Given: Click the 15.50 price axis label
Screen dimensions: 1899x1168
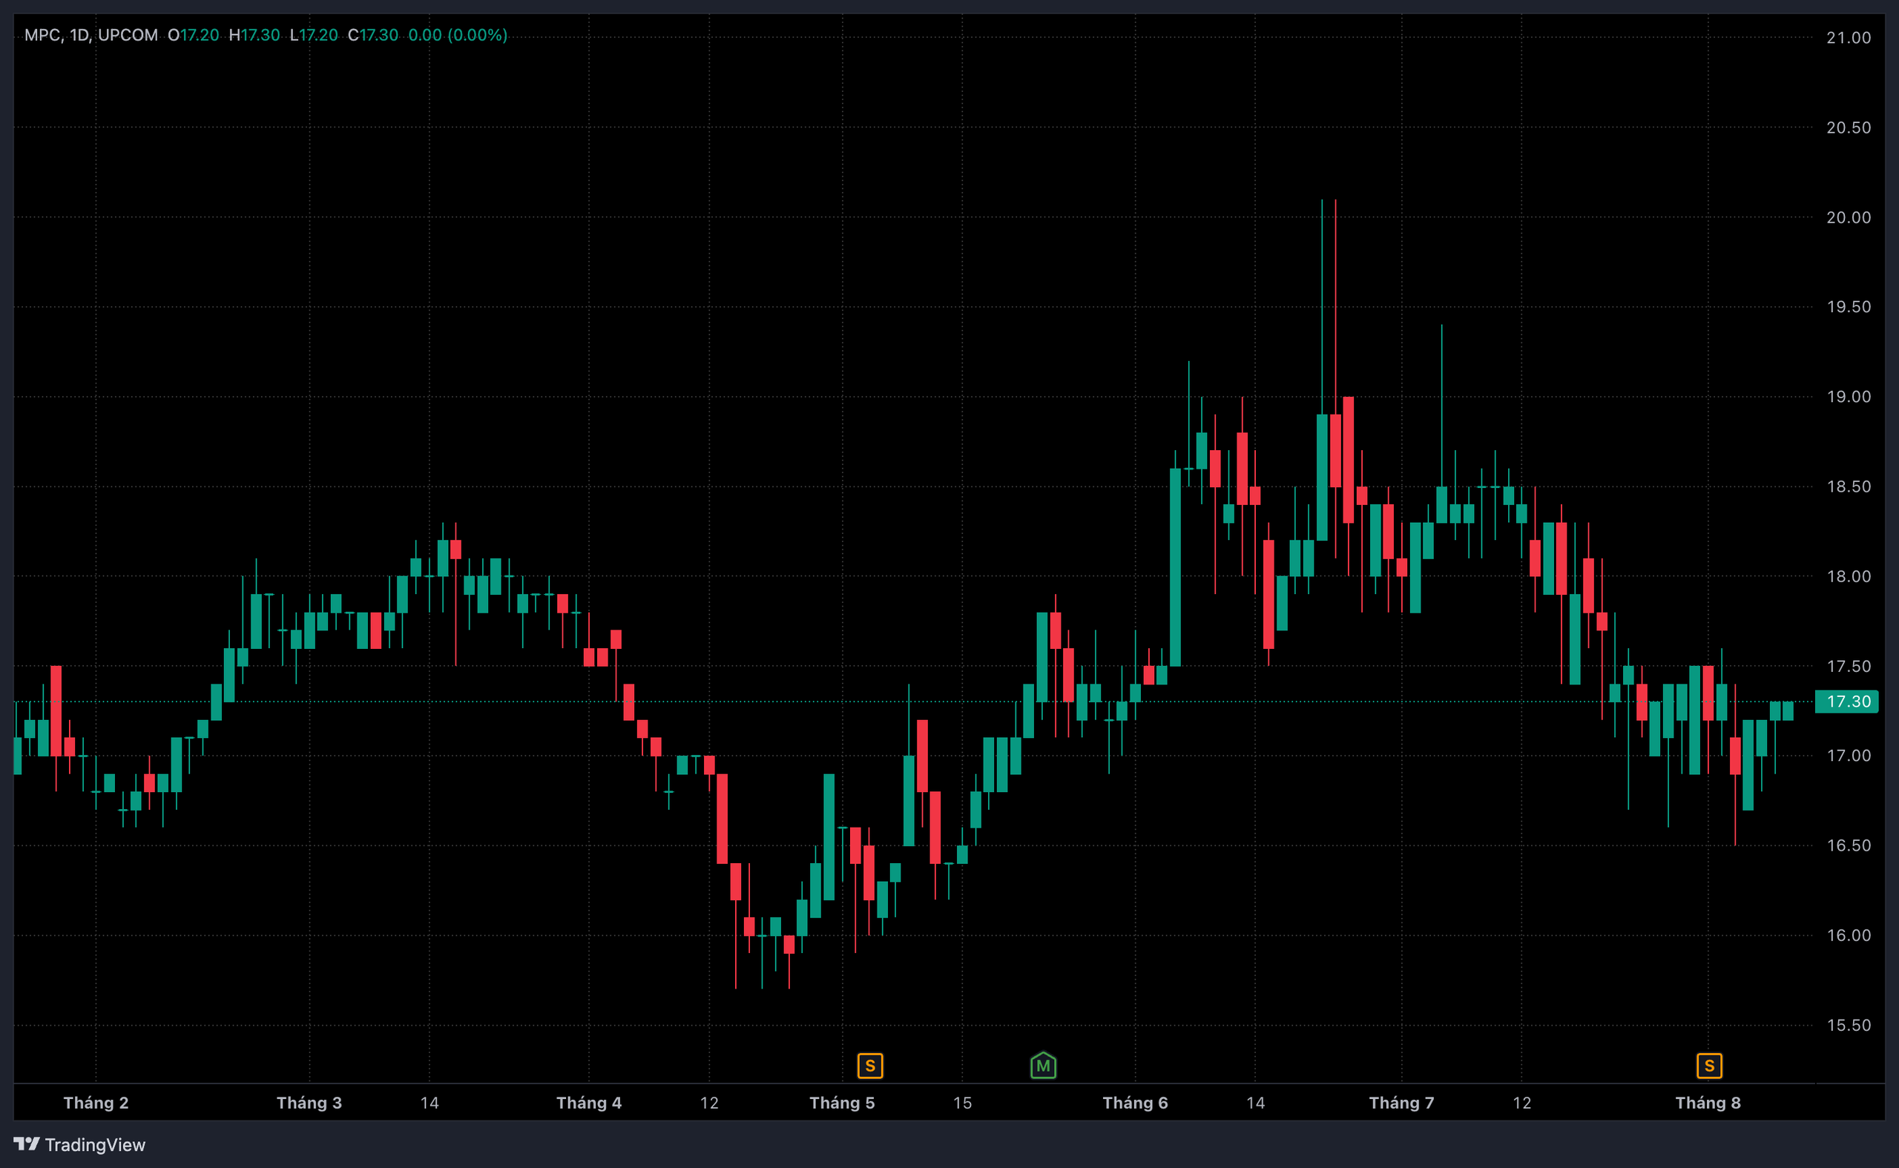Looking at the screenshot, I should pos(1848,1025).
